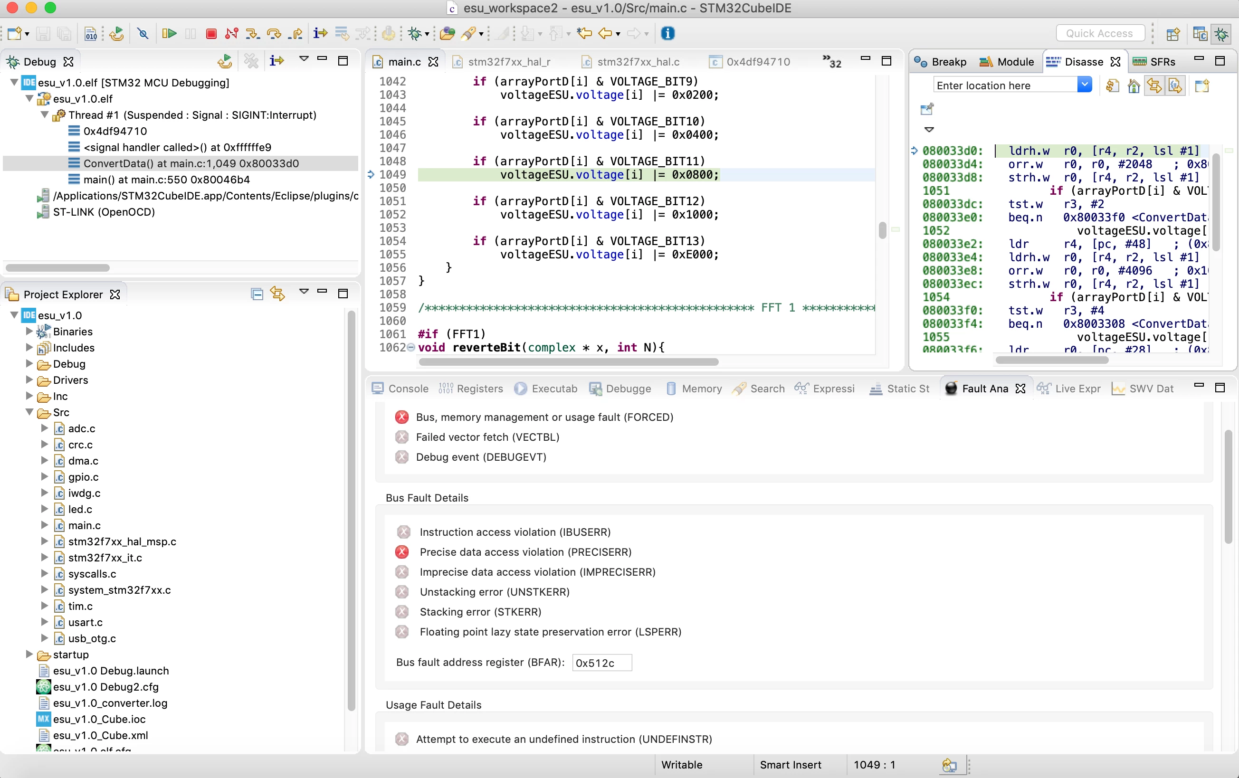Screen dimensions: 1239x778
Task: Close the main.c editor tab
Action: [x=433, y=62]
